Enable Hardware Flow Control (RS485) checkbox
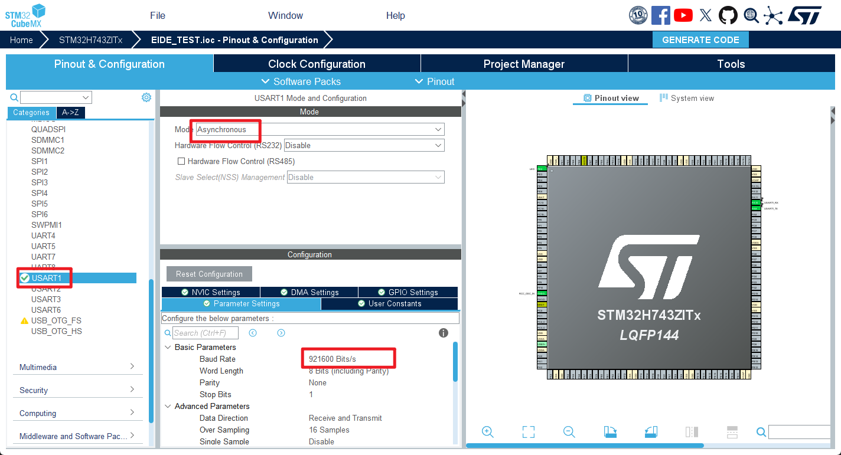The height and width of the screenshot is (455, 841). click(x=181, y=161)
